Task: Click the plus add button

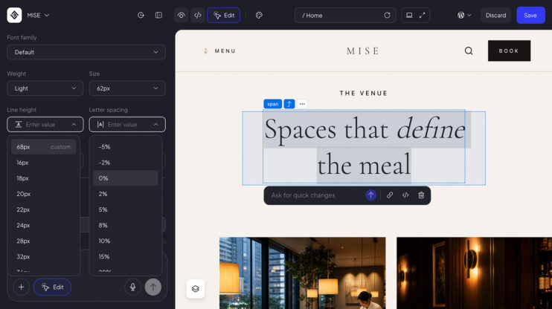Action: click(21, 287)
